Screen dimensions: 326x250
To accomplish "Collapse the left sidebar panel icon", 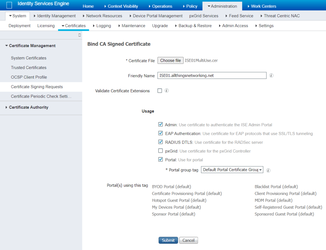I will (79, 35).
